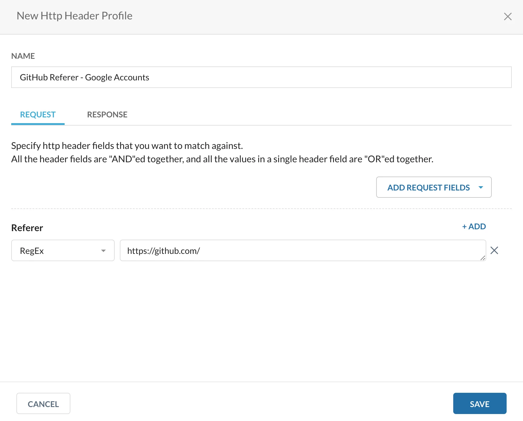The height and width of the screenshot is (421, 523).
Task: Click the dialog title New Http Header Profile
Action: point(74,16)
